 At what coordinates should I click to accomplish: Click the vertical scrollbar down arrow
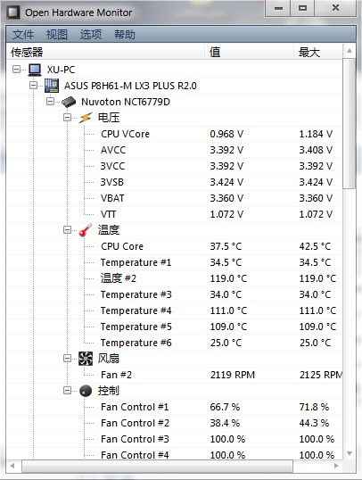coord(350,453)
